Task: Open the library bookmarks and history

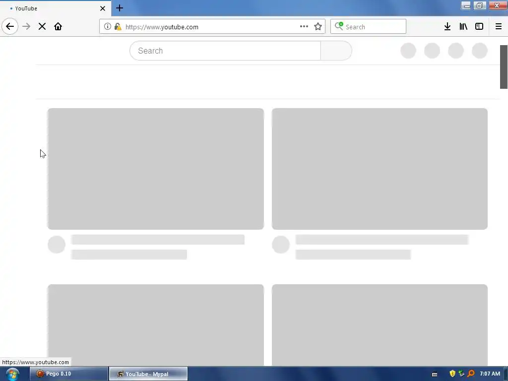Action: (463, 27)
